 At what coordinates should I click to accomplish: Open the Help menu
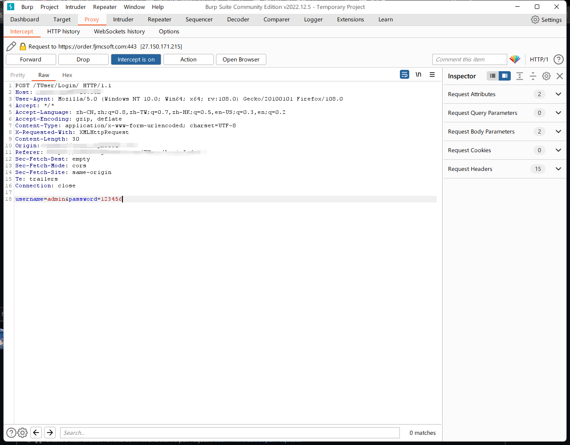click(x=158, y=7)
